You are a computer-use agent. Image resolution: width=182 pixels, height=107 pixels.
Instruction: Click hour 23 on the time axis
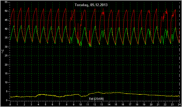172,105
